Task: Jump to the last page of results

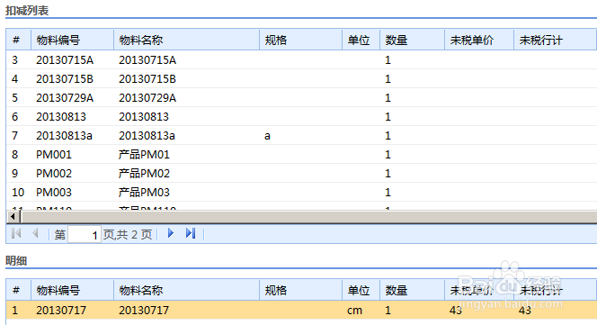Action: (x=191, y=233)
